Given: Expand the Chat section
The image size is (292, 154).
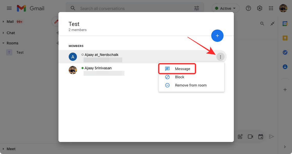Looking at the screenshot, I should click(x=3, y=33).
